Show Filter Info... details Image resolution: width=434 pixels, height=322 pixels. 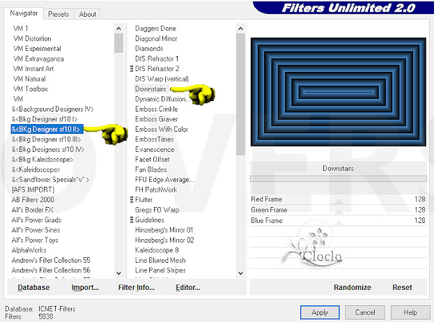(136, 287)
